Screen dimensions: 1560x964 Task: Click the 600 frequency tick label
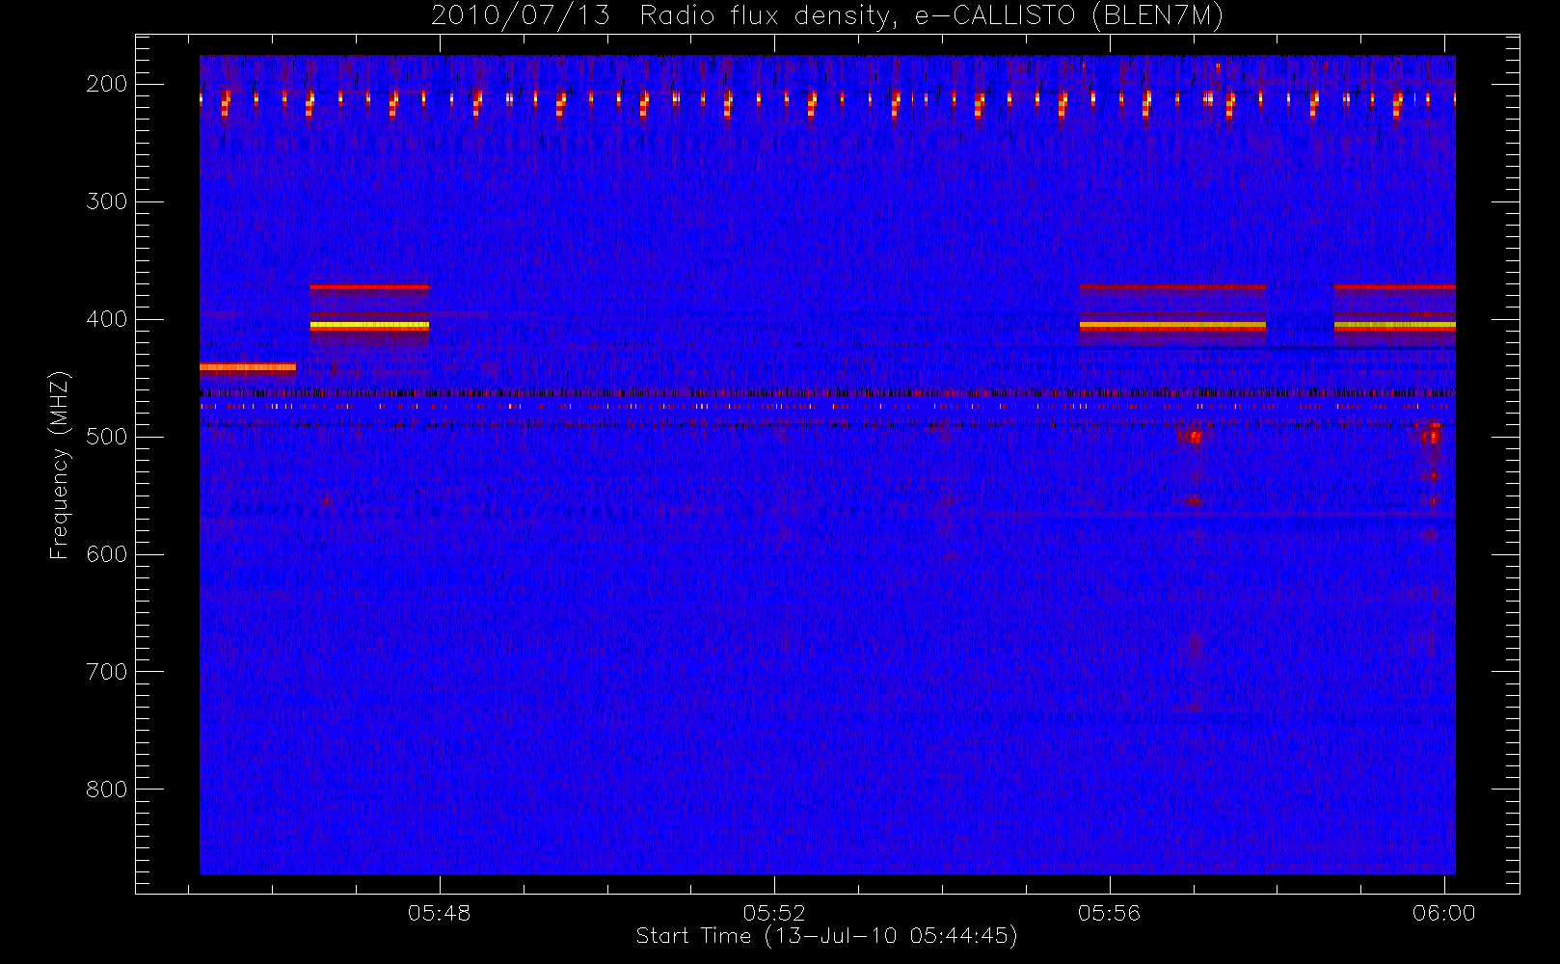point(107,554)
